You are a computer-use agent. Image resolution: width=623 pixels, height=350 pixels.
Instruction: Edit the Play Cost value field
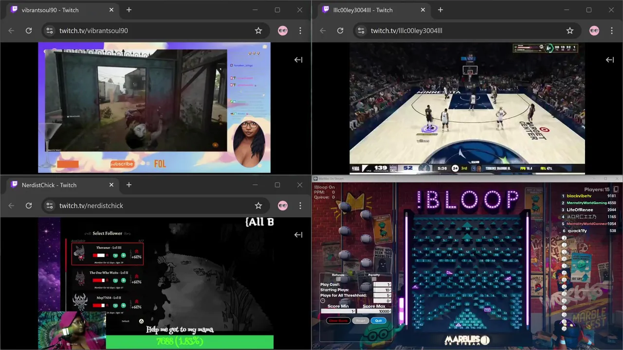coord(382,284)
